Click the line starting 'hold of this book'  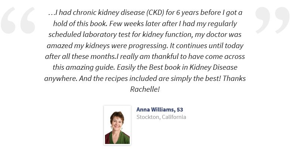click(145, 24)
